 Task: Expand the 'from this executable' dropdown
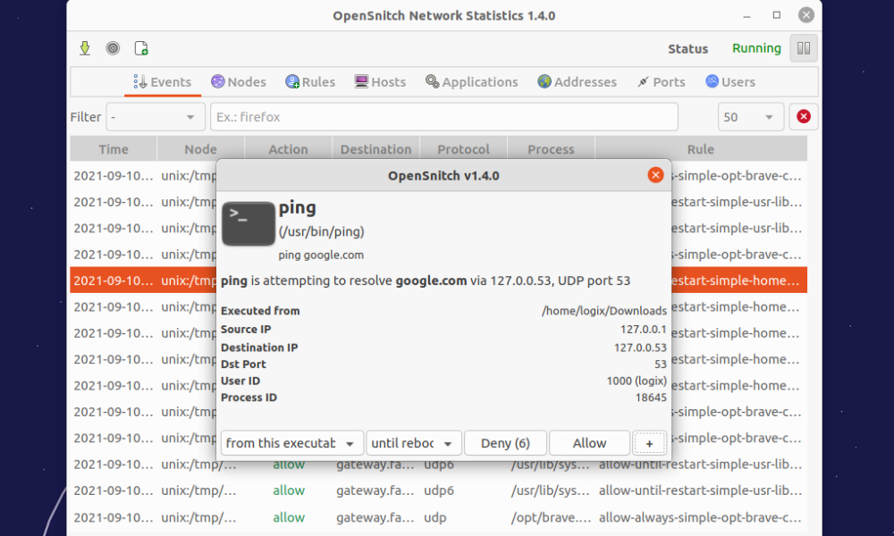pyautogui.click(x=292, y=443)
